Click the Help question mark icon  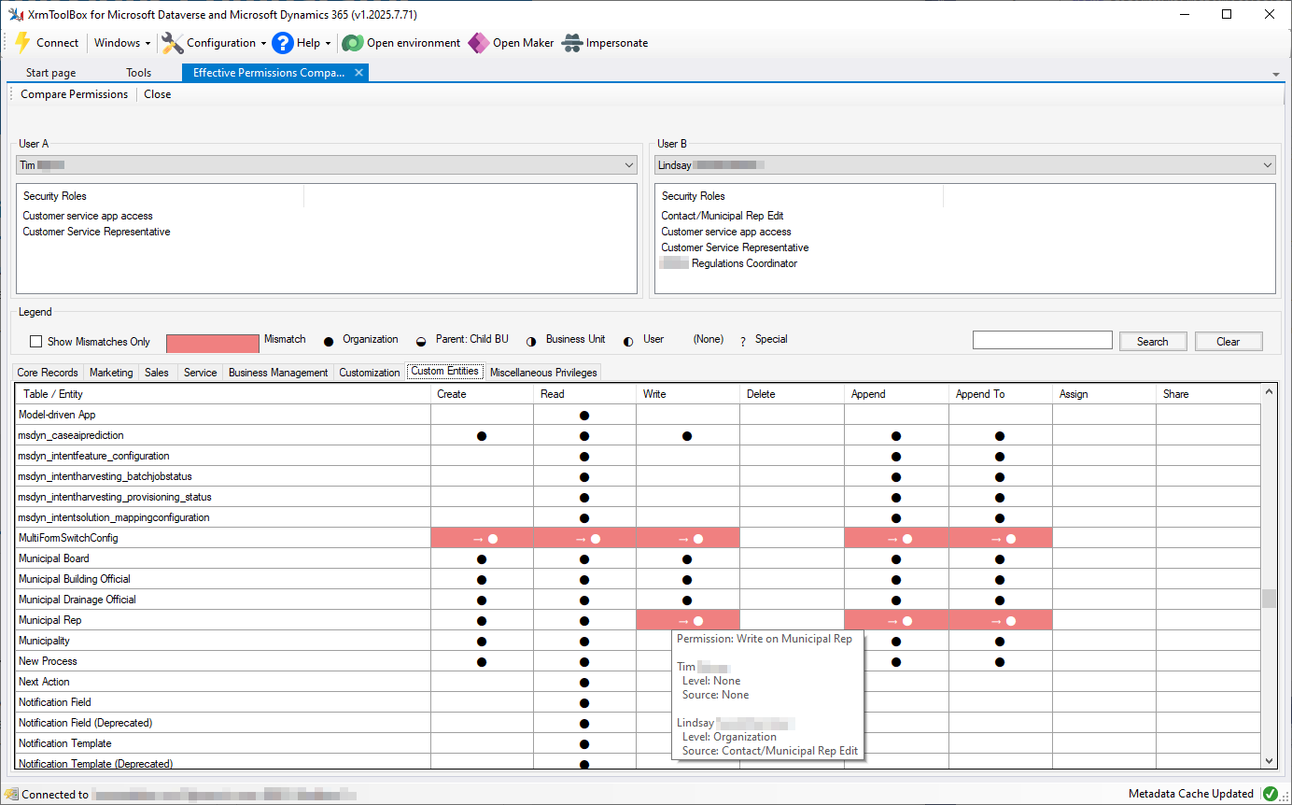[283, 42]
